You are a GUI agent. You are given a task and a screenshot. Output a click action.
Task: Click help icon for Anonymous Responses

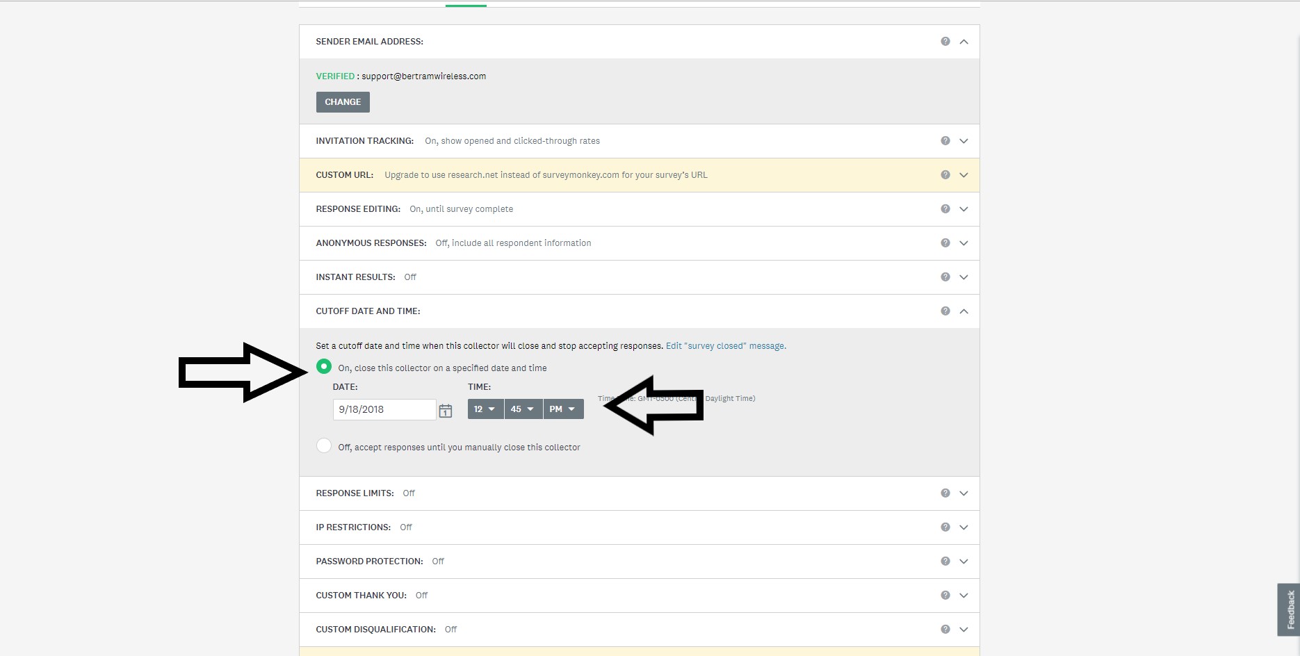click(945, 243)
